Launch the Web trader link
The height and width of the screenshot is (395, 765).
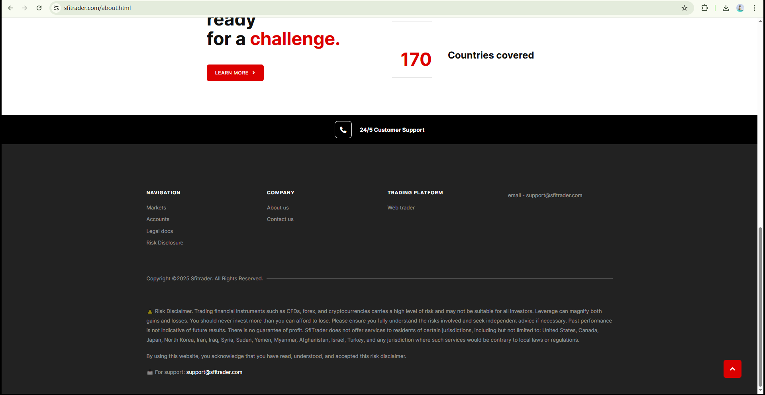coord(401,208)
